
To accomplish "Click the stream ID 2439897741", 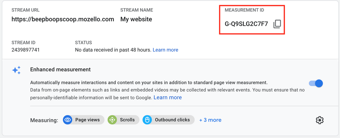I will 25,50.
